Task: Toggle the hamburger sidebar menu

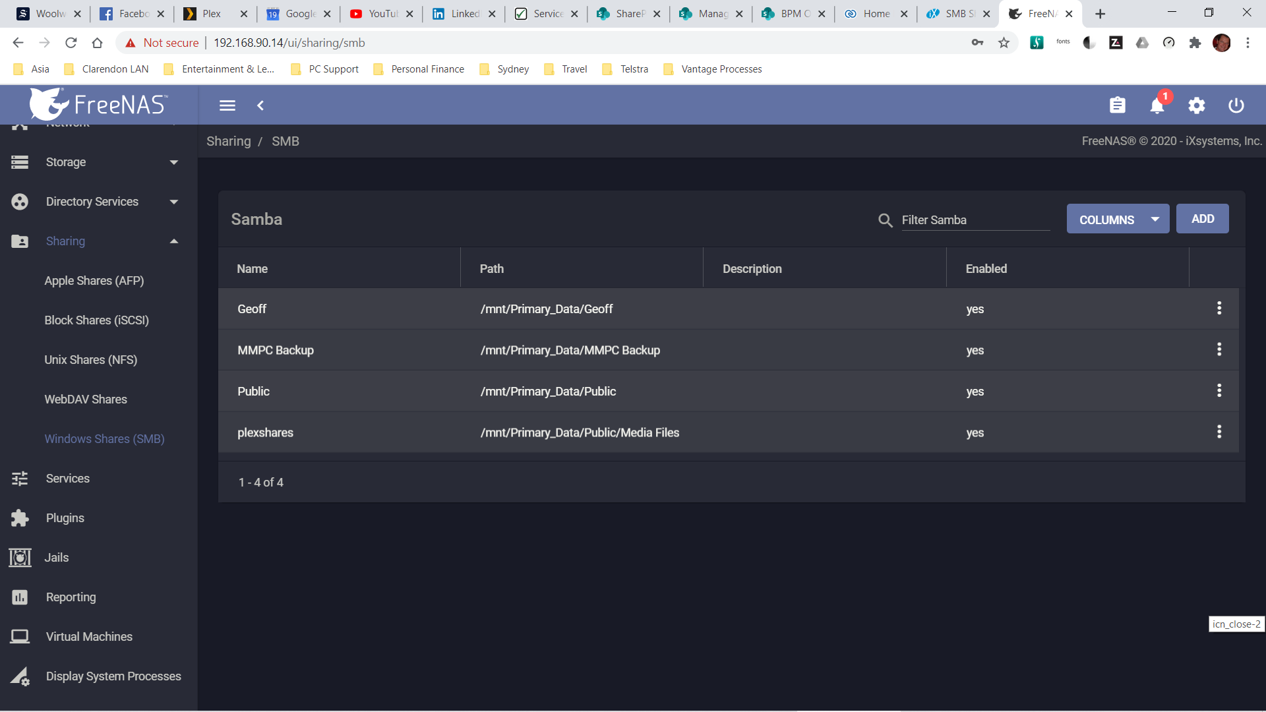Action: pyautogui.click(x=227, y=105)
